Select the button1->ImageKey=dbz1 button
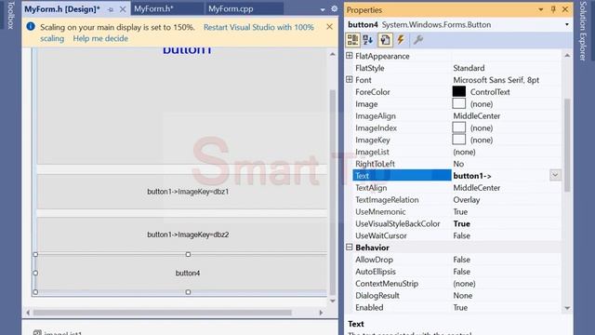This screenshot has height=335, width=595. 182,192
